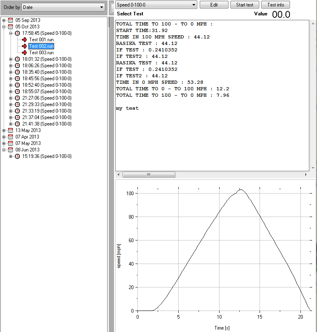Collapse the 17:58:45 session node
The image size is (317, 332).
coord(11,33)
